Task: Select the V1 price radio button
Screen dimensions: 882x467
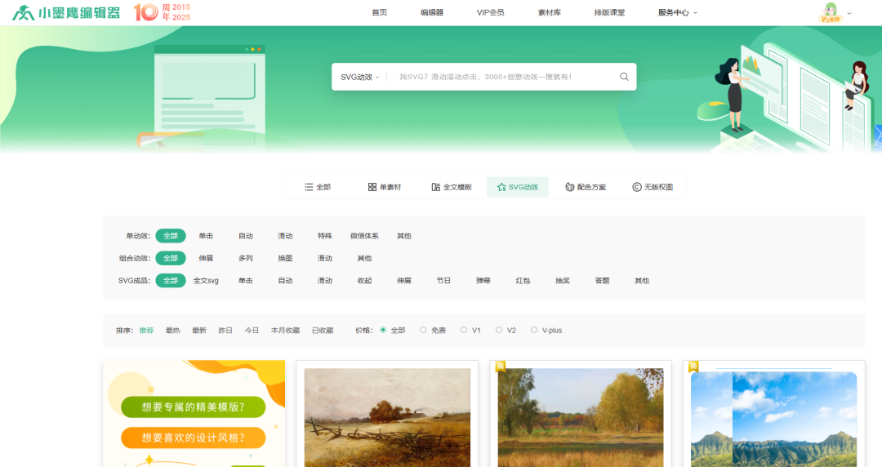Action: [464, 330]
